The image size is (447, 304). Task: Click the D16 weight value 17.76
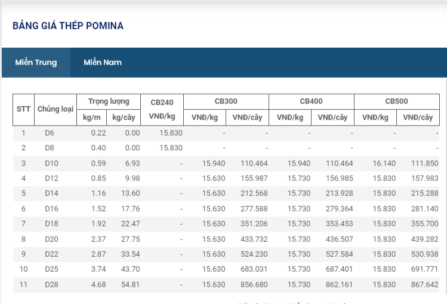(130, 208)
